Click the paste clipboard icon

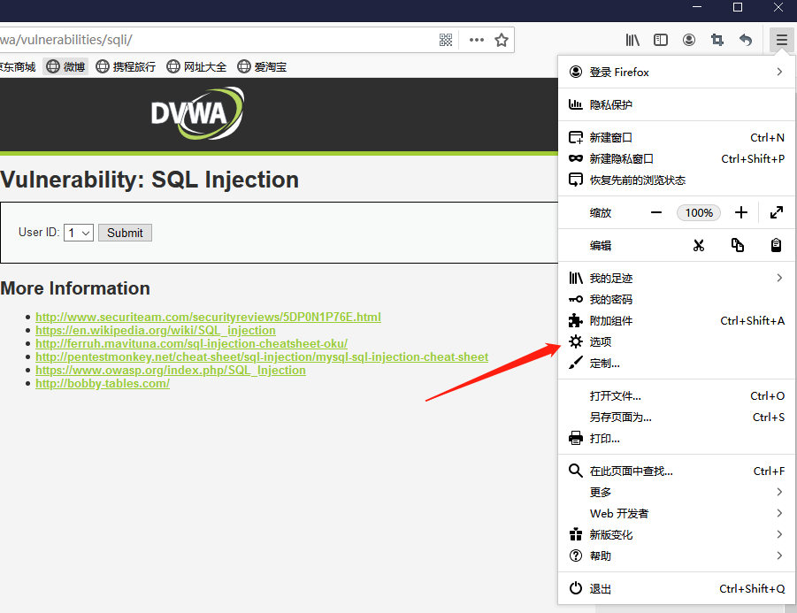click(x=776, y=246)
